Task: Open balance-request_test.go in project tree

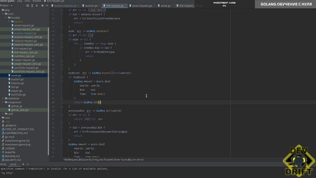Action: coord(29,44)
